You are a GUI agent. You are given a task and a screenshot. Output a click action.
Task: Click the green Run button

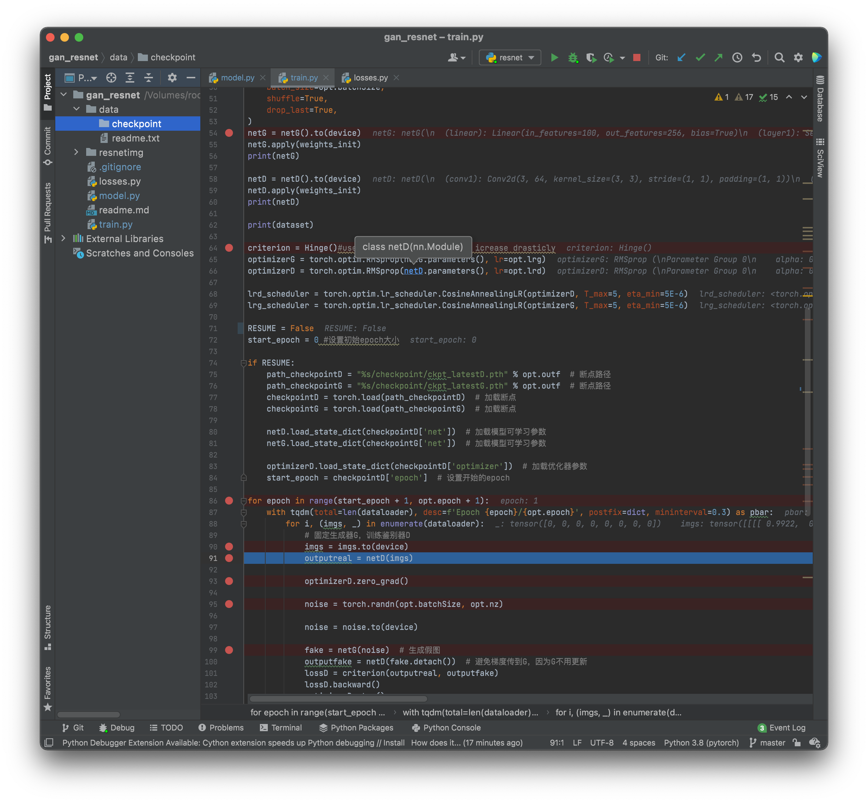[x=554, y=57]
